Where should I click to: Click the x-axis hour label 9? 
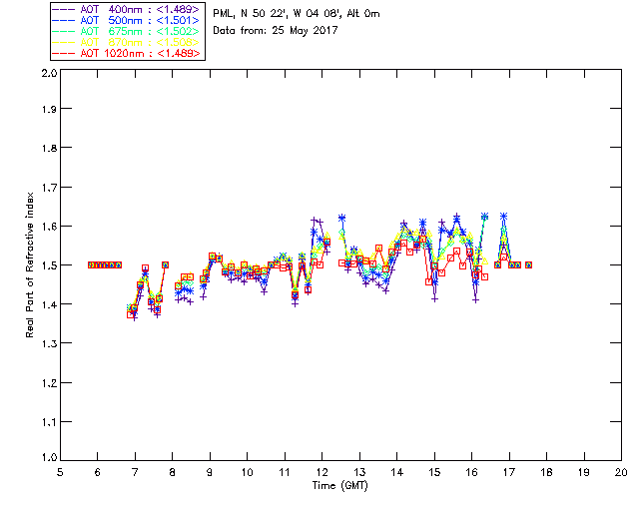click(210, 472)
